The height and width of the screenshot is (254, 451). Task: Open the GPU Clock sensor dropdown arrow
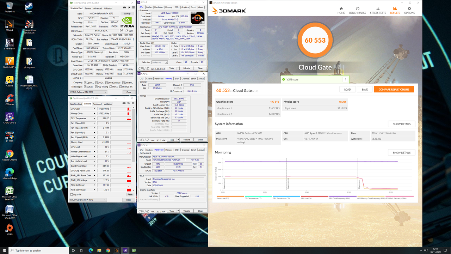point(94,109)
